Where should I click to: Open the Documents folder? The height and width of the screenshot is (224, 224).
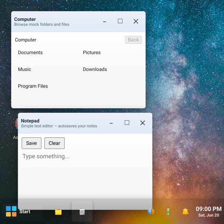tap(30, 52)
